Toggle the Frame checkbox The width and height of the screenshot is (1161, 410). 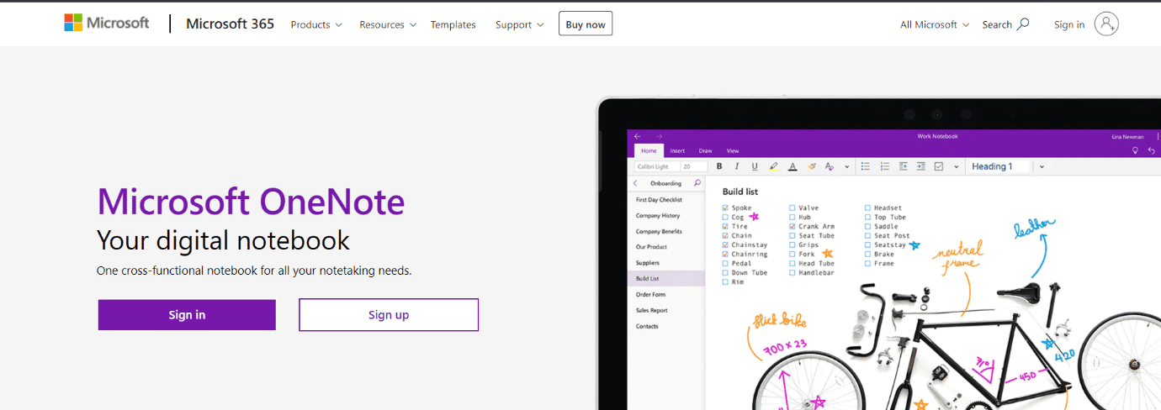point(868,263)
